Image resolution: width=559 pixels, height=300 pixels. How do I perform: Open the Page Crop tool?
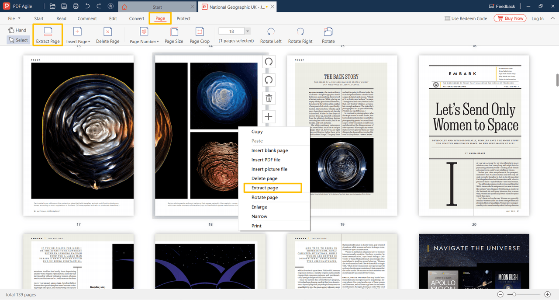(200, 35)
